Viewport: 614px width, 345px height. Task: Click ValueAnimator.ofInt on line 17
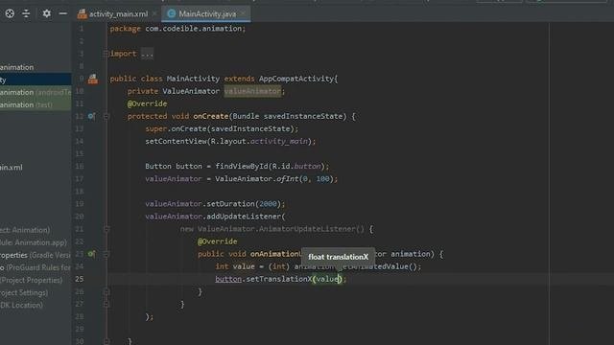[x=256, y=179]
